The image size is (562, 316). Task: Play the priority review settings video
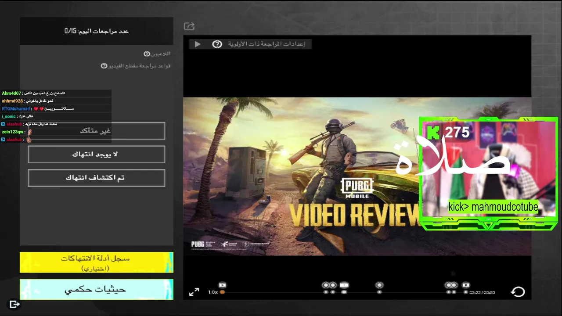[x=198, y=44]
